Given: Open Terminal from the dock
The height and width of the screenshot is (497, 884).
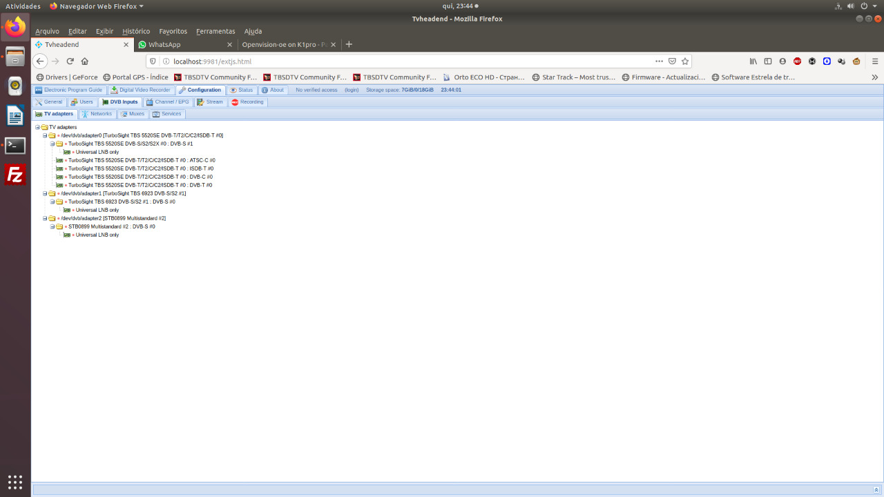Looking at the screenshot, I should 15,146.
